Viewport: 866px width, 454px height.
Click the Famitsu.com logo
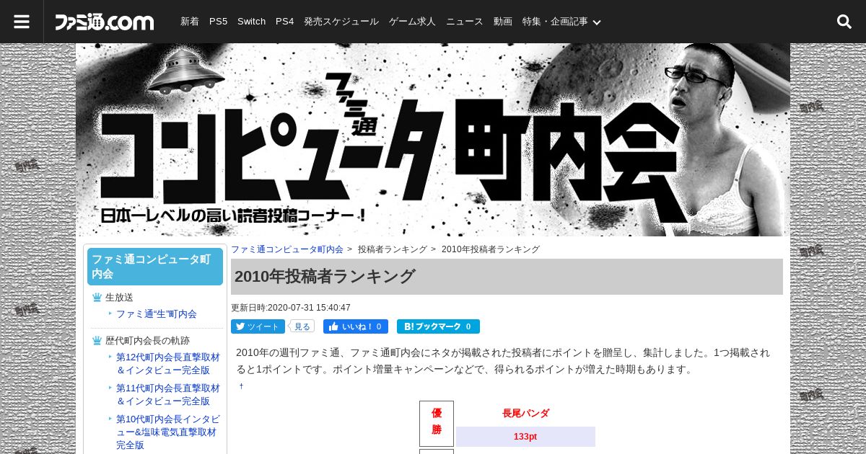(x=105, y=22)
